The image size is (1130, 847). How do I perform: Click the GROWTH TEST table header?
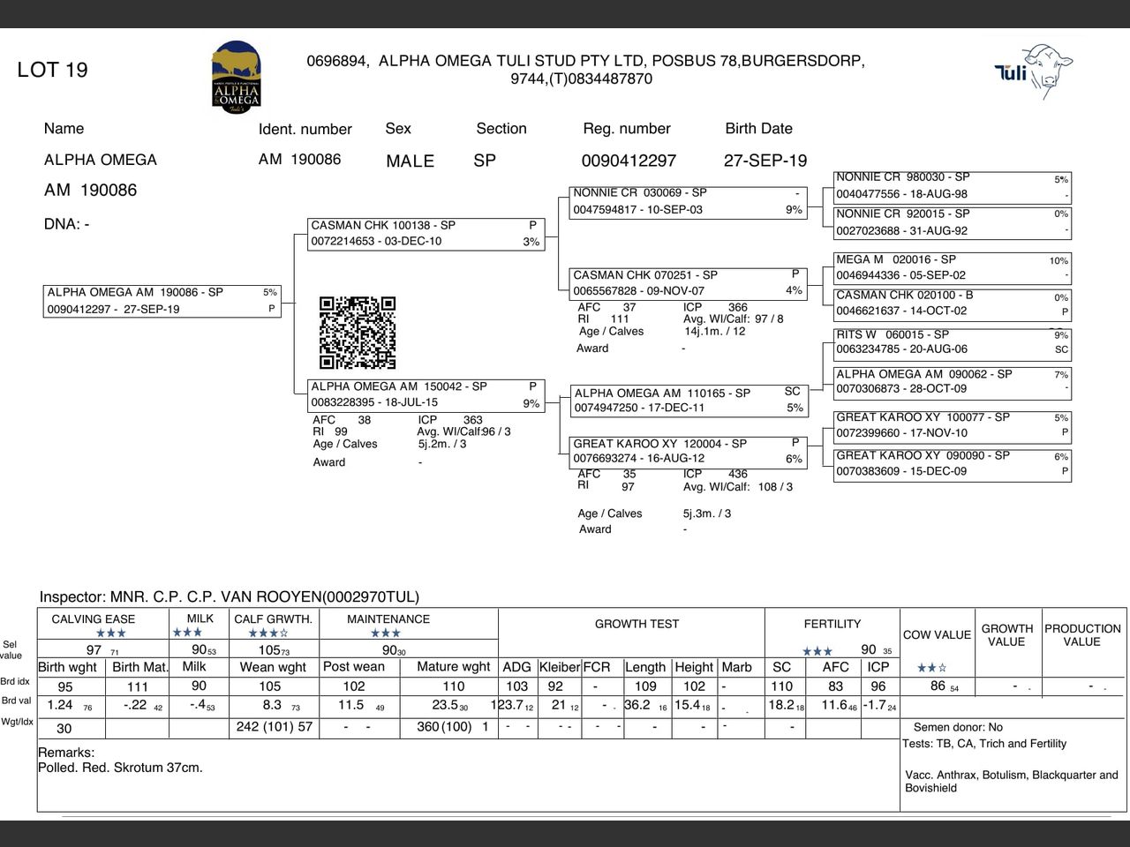[637, 624]
